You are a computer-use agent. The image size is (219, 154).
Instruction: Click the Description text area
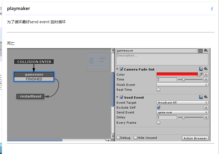point(162,59)
